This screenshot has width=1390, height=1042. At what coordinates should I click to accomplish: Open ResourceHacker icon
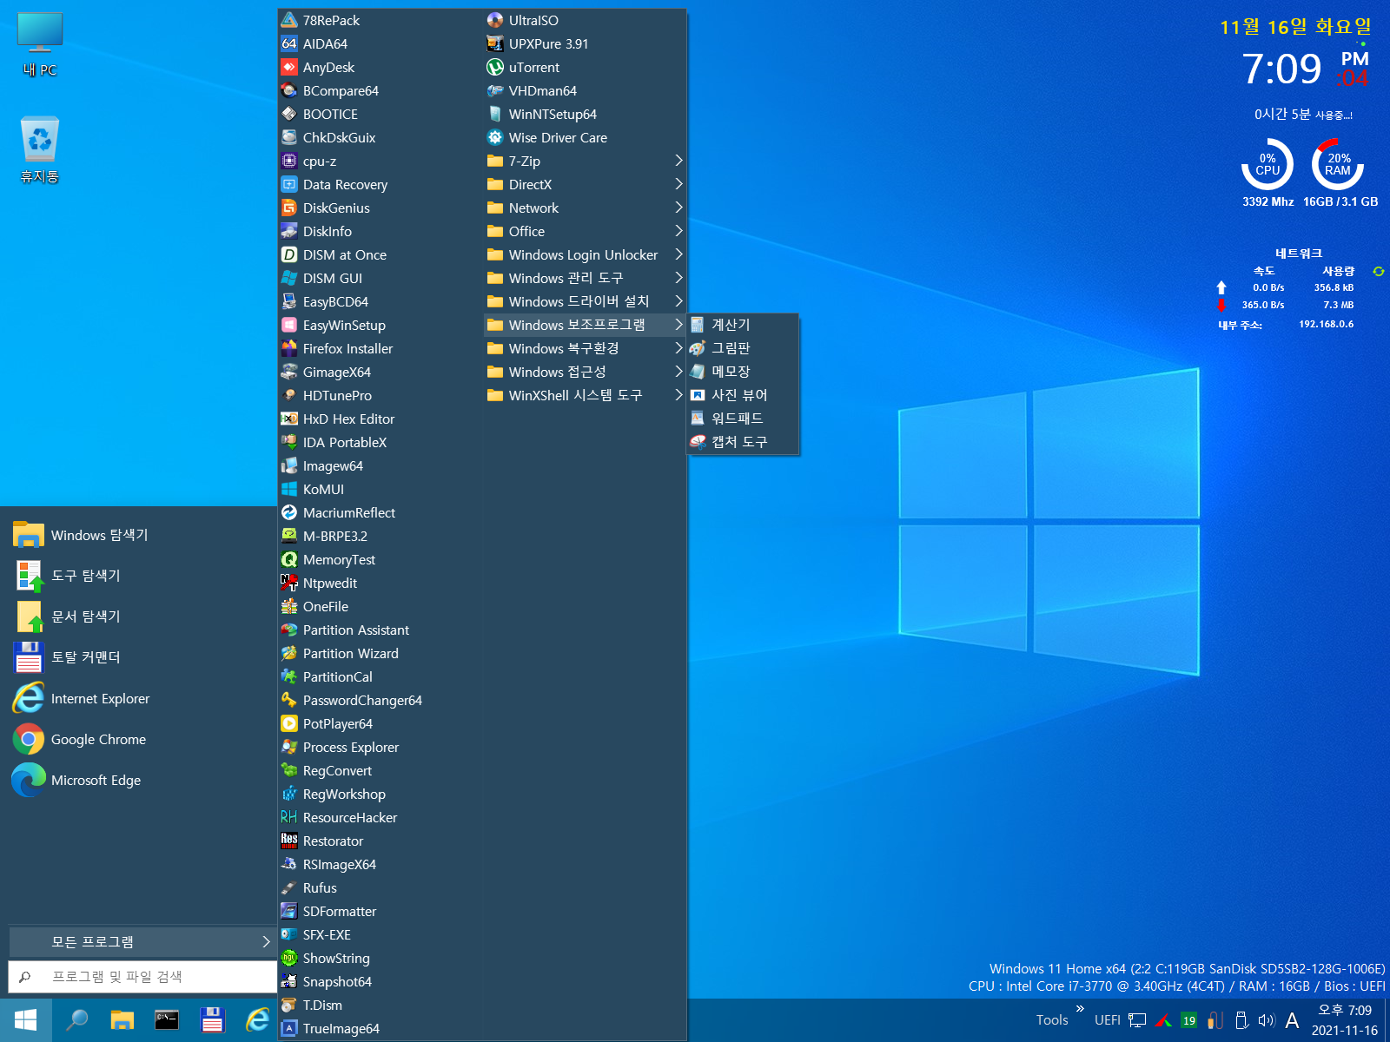(x=289, y=817)
